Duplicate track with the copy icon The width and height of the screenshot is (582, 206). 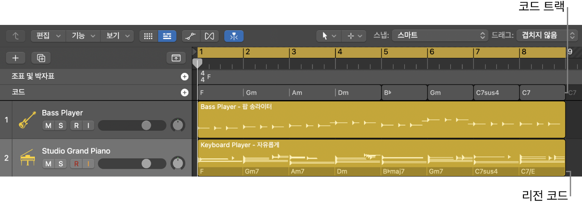coord(41,58)
